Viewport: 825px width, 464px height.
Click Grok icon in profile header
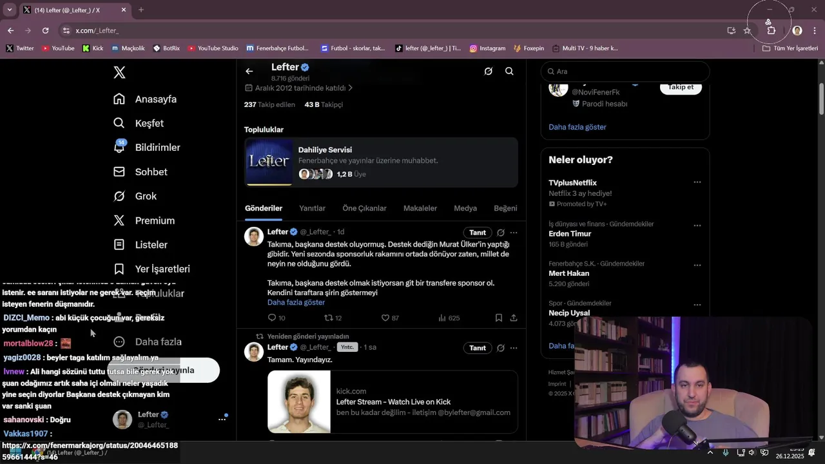(x=489, y=72)
